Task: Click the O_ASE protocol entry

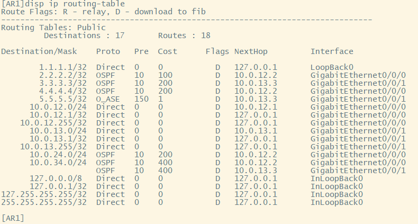Action: pyautogui.click(x=108, y=99)
